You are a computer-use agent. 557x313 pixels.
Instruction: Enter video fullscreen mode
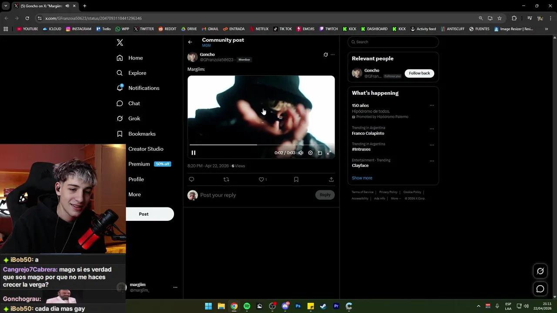(329, 153)
